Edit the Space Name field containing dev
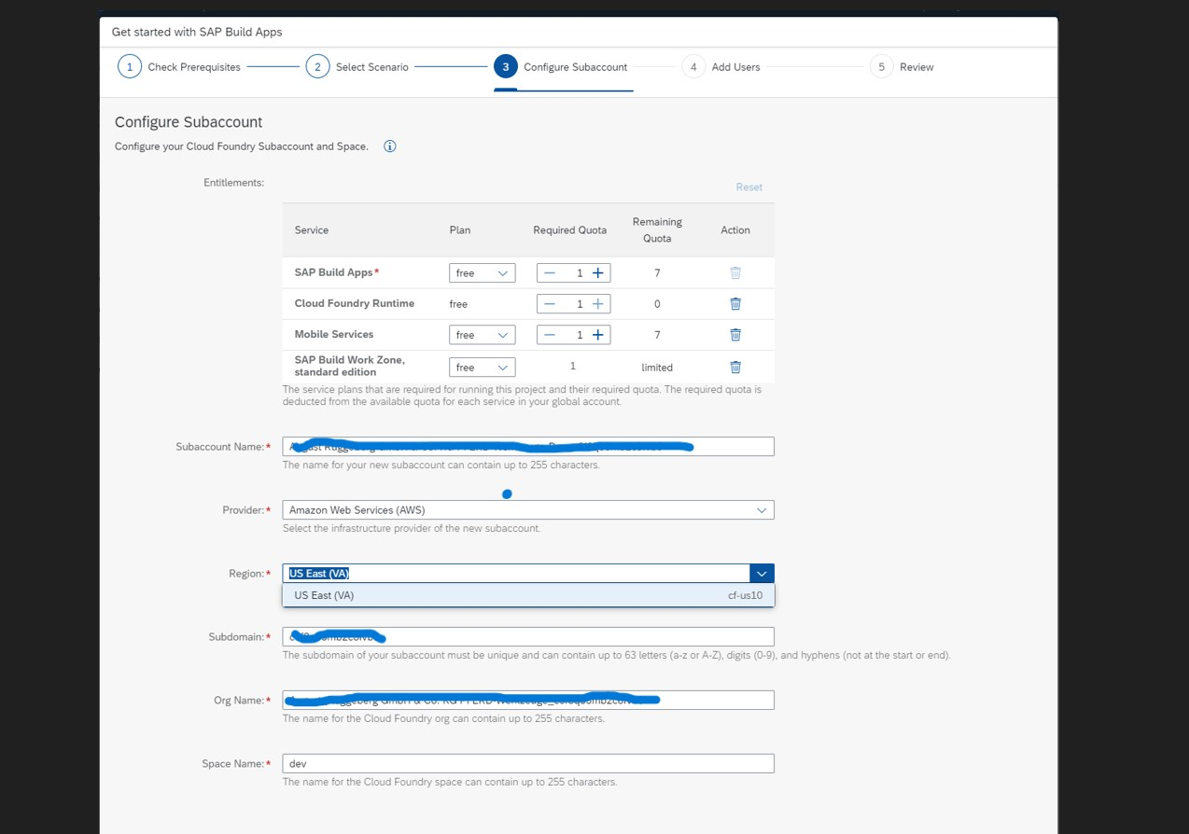The image size is (1189, 834). click(x=528, y=764)
